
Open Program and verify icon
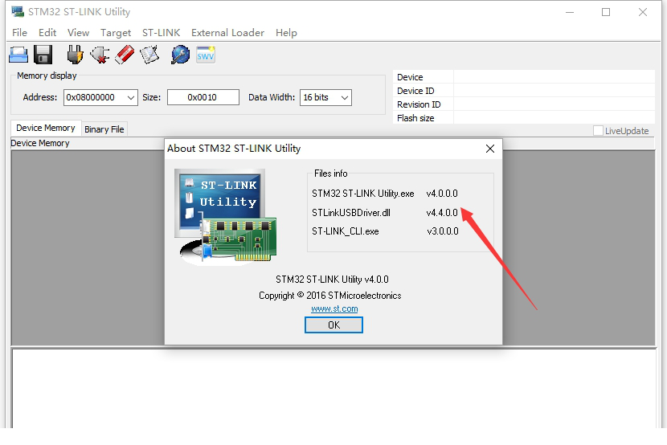tap(149, 55)
